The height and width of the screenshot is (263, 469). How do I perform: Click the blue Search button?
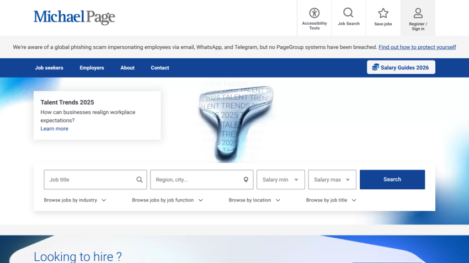pyautogui.click(x=392, y=179)
